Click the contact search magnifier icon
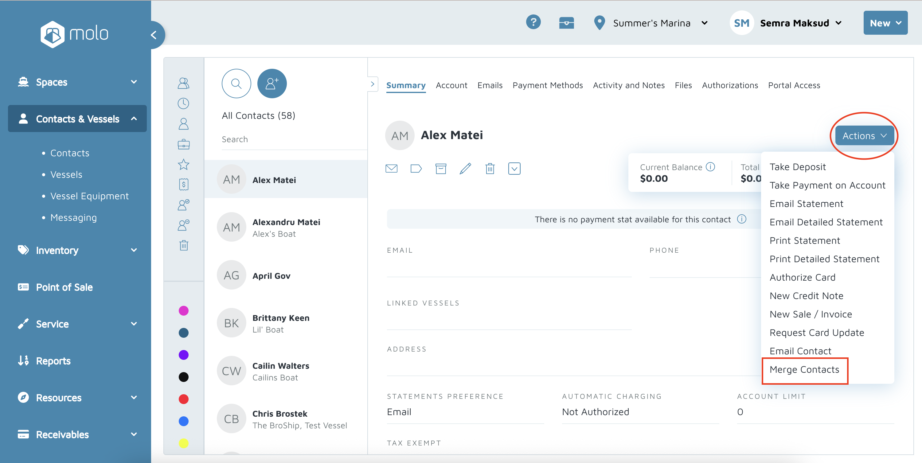Screen dimensions: 922x463 click(x=236, y=84)
